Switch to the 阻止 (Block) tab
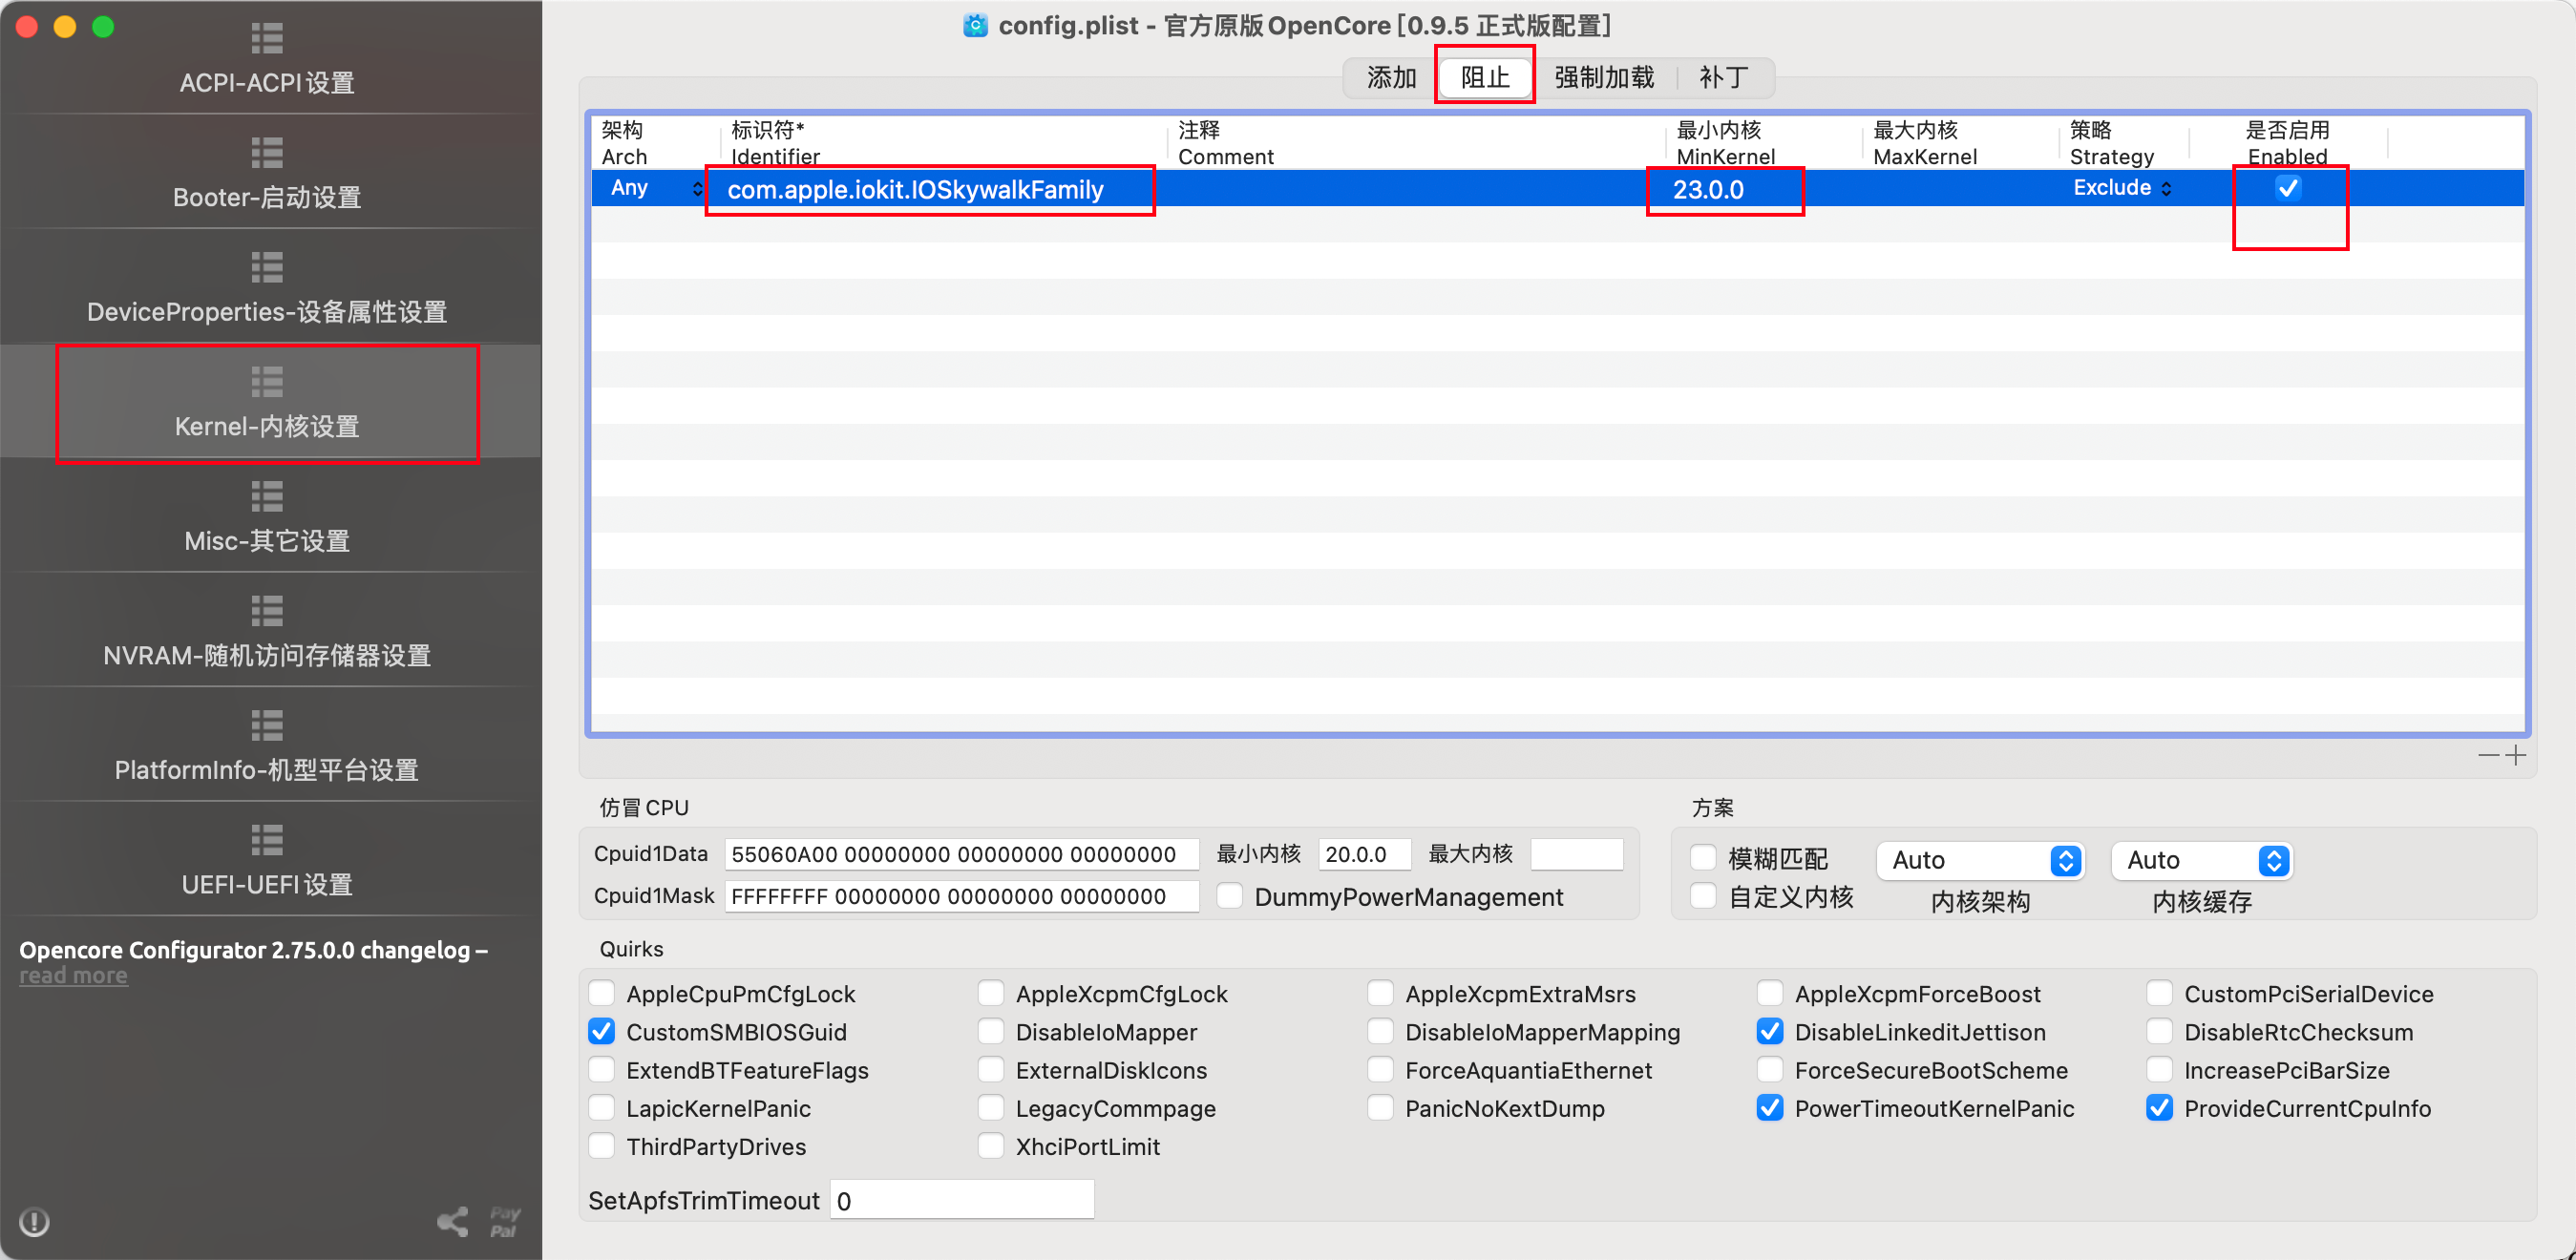The height and width of the screenshot is (1260, 2576). coord(1485,77)
